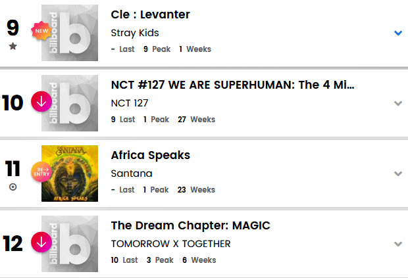
Task: Click the red down-arrow icon for NCT 127
Action: pyautogui.click(x=41, y=103)
